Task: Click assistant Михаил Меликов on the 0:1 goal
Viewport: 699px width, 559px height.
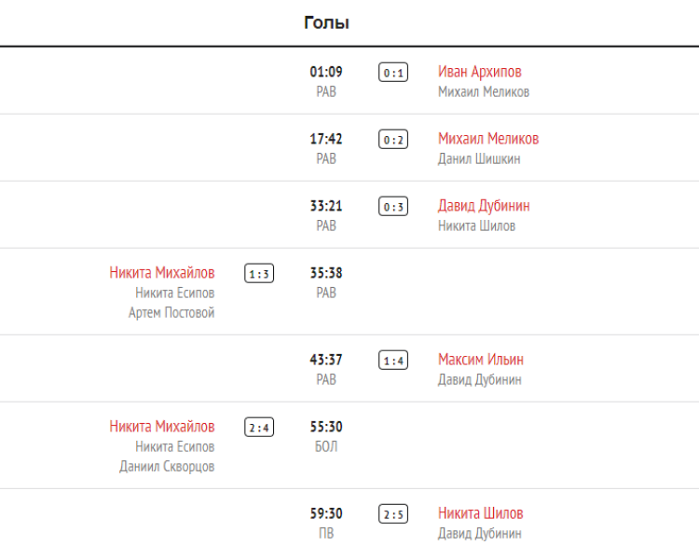Action: point(483,92)
